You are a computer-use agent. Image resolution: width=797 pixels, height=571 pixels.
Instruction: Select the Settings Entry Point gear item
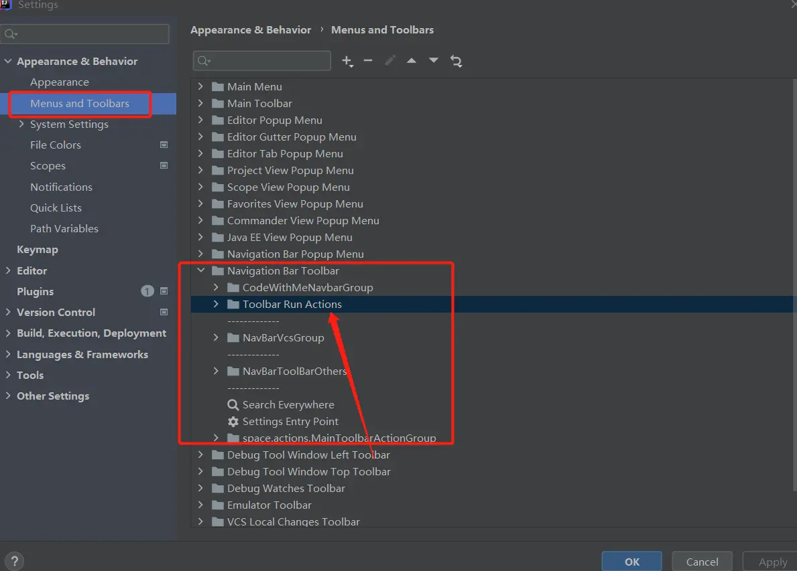(290, 421)
